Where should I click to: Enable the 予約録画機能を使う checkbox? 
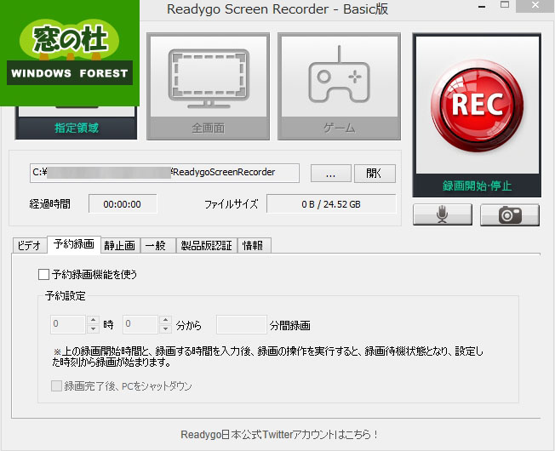(43, 275)
